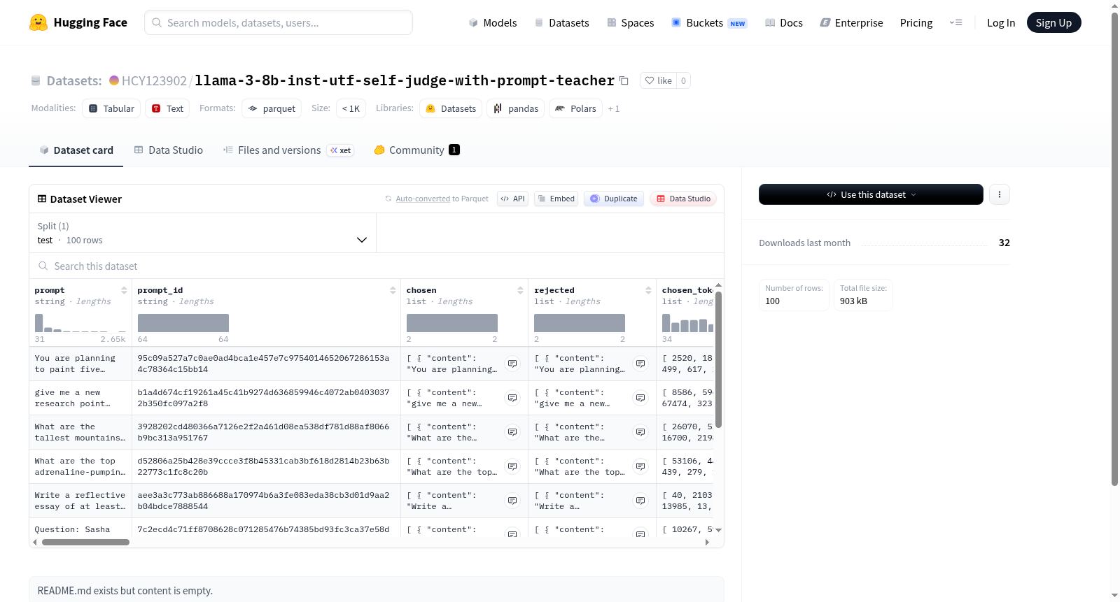This screenshot has height=602, width=1120.
Task: Open Buckets in the top navigation
Action: tap(709, 22)
